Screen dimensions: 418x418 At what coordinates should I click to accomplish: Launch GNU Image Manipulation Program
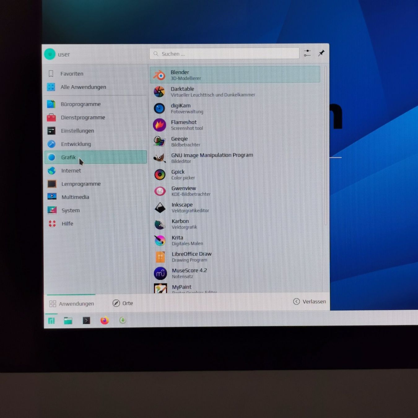point(235,158)
